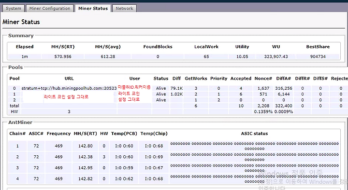
Task: Click pool 1 Diff value 1.02K
Action: [177, 94]
